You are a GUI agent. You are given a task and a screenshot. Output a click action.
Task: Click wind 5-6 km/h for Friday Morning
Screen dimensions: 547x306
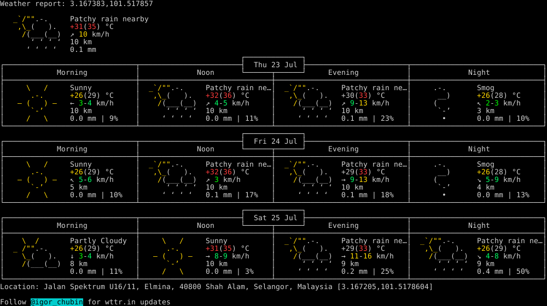92,179
